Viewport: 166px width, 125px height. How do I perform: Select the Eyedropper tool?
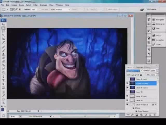pos(3,96)
